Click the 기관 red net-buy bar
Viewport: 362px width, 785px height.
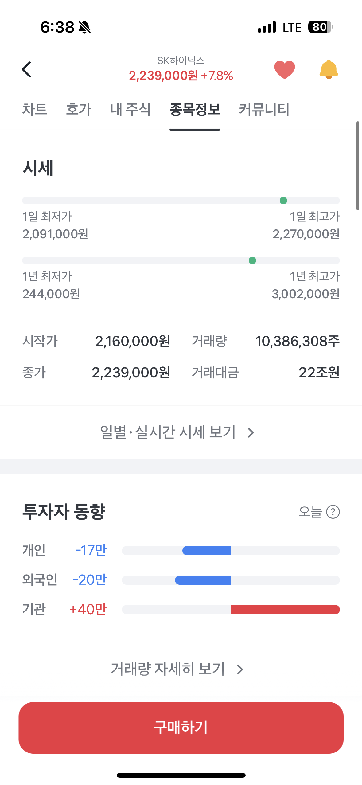pos(285,610)
